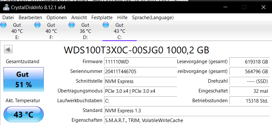The image size is (272, 125).
Task: Click the Gut 51 % health status button
Action: (24, 79)
